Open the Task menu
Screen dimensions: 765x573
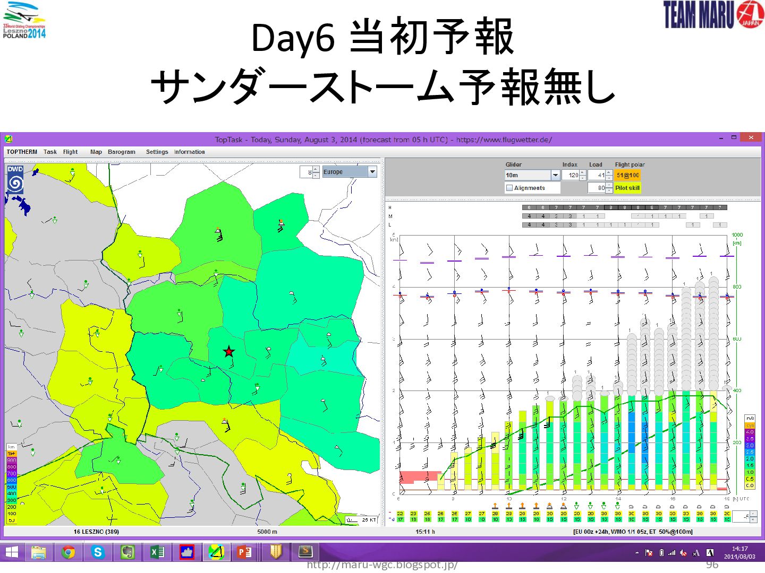(50, 152)
